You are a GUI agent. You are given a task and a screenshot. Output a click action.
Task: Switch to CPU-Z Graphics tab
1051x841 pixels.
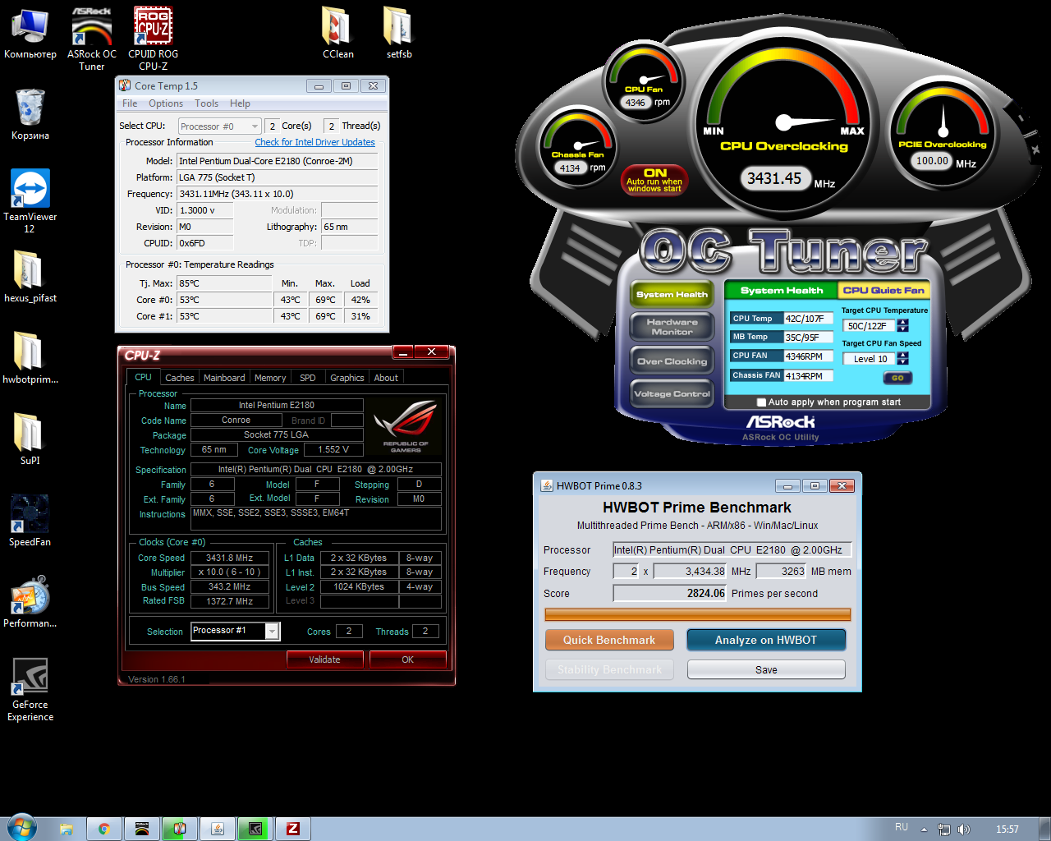pyautogui.click(x=347, y=378)
